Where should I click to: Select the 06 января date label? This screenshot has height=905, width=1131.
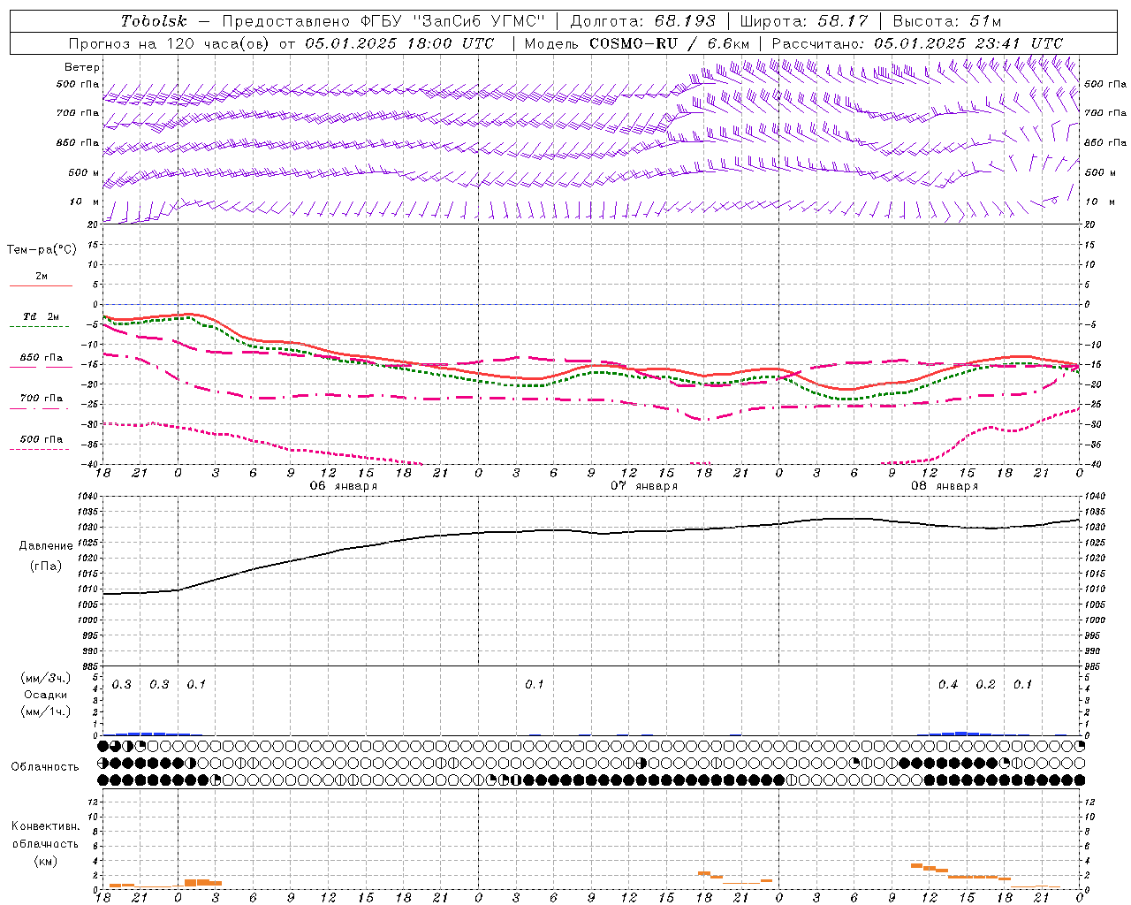click(x=344, y=486)
